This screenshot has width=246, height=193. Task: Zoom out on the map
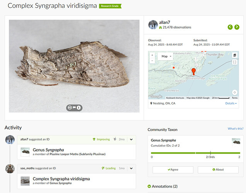click(x=152, y=61)
